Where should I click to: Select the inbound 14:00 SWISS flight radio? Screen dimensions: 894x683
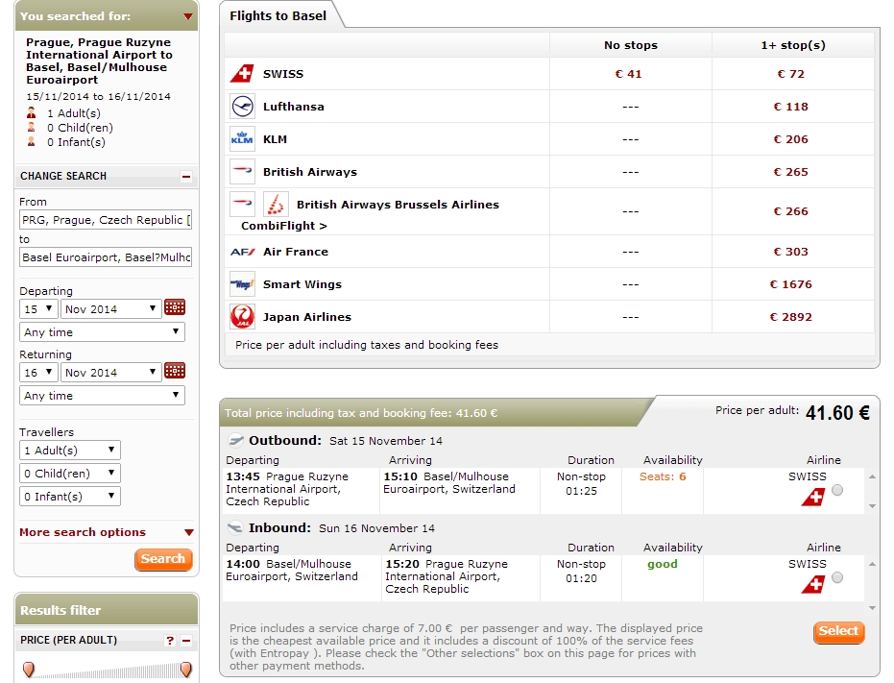(837, 577)
